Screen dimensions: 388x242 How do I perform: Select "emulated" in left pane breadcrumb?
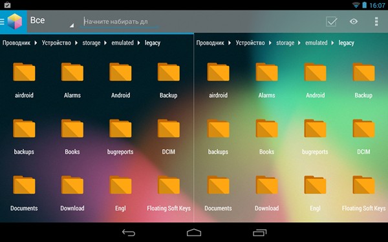[122, 43]
